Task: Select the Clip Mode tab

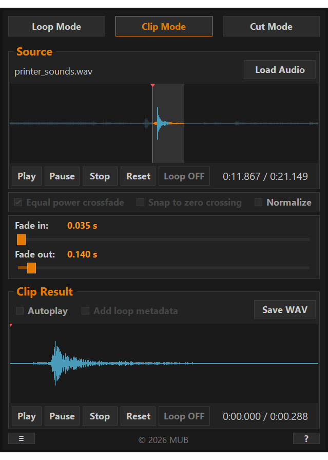Action: pos(164,26)
